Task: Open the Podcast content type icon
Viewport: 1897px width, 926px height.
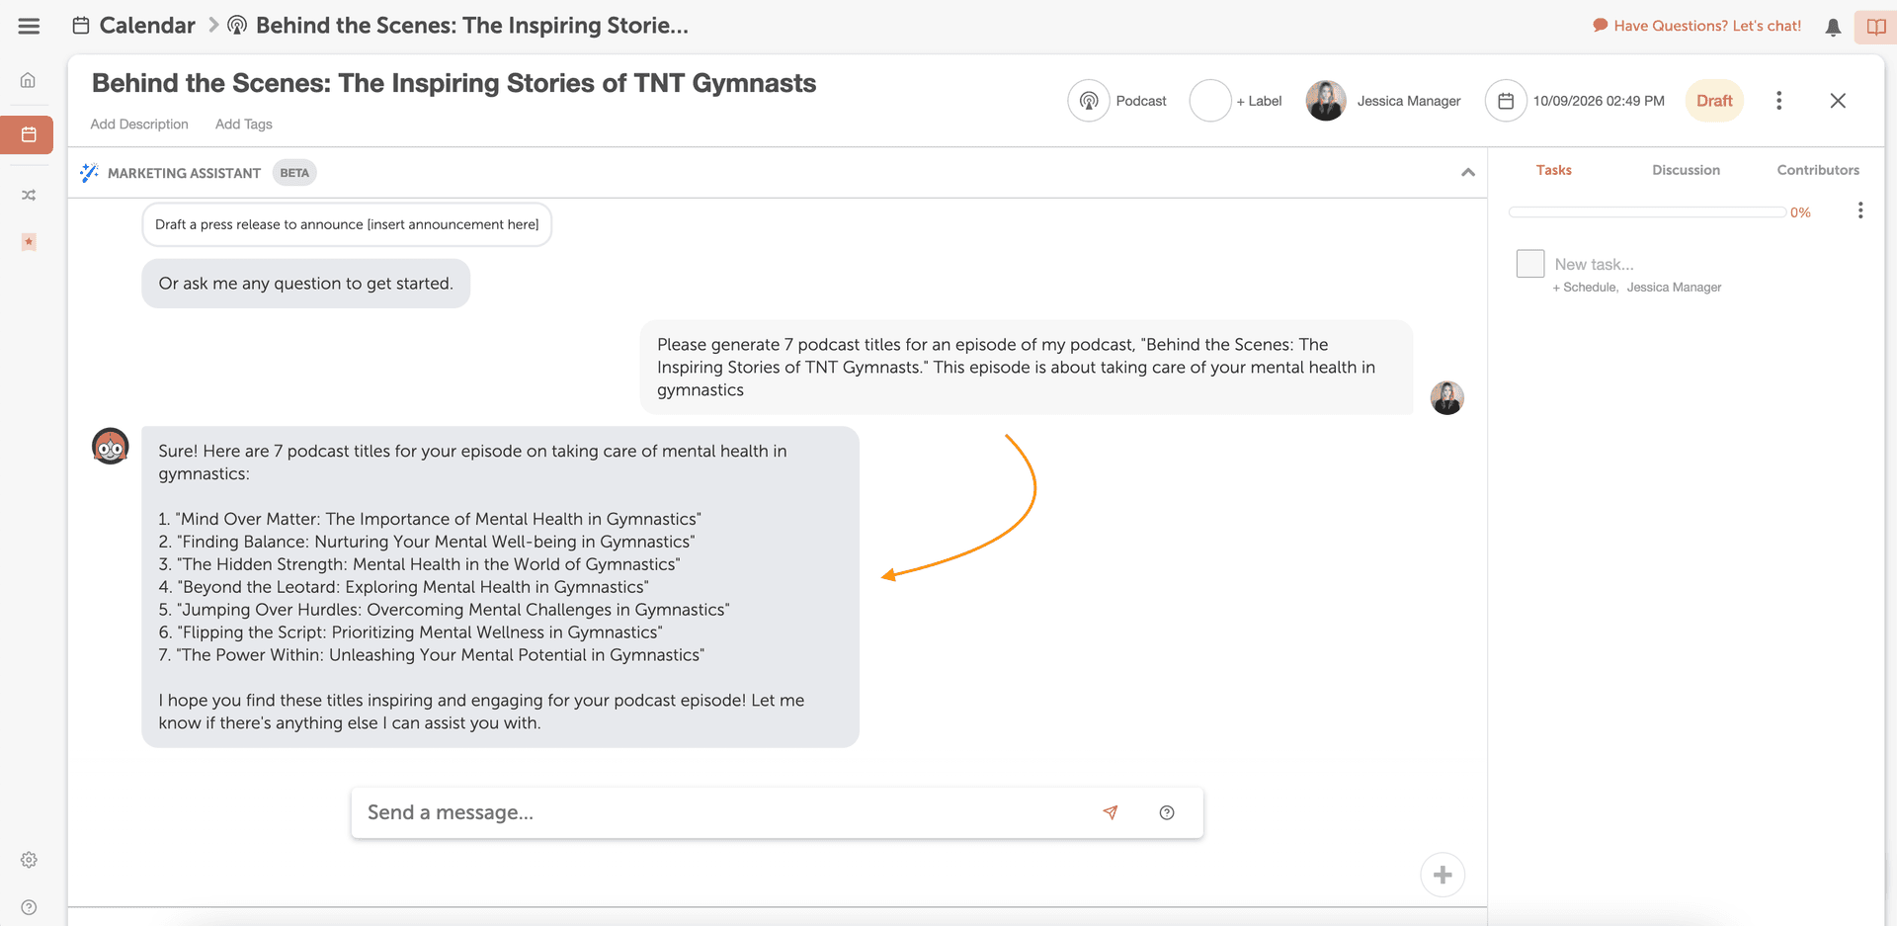Action: coord(1089,100)
